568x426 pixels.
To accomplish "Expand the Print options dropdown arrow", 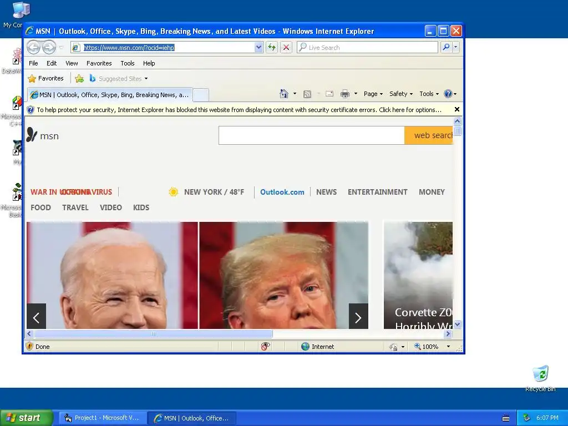I will coord(356,94).
